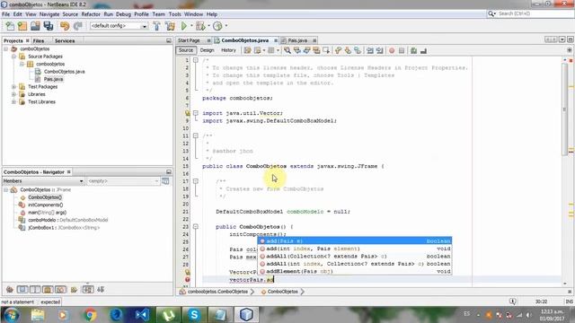Screen dimensions: 575x323
Task: Click the Profile Project toolbar icon
Action: (217, 26)
